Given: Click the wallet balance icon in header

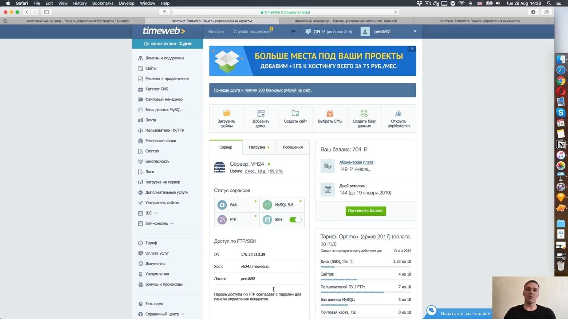Looking at the screenshot, I should (x=308, y=31).
